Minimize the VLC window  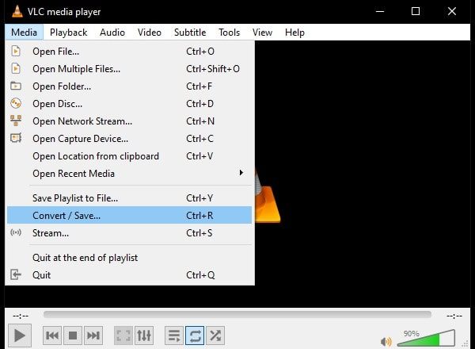pyautogui.click(x=380, y=12)
